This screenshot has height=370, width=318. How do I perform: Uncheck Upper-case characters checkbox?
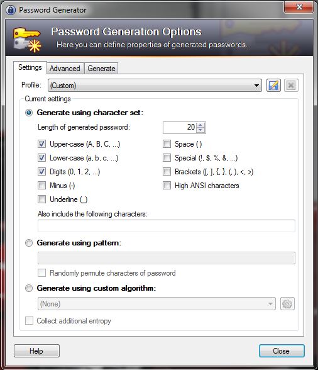point(41,144)
